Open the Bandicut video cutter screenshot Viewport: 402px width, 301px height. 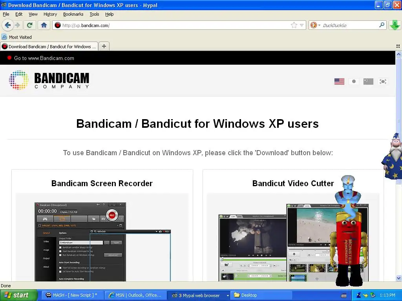[293, 243]
